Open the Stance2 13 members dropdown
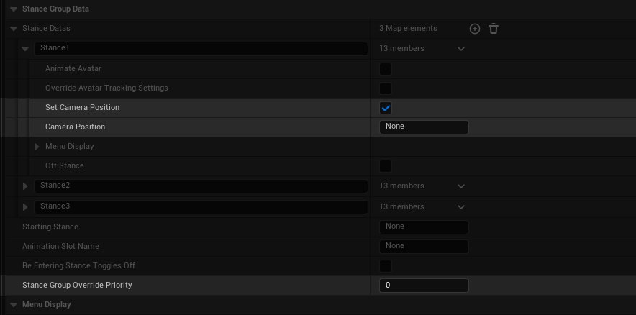This screenshot has width=636, height=315. coord(461,186)
